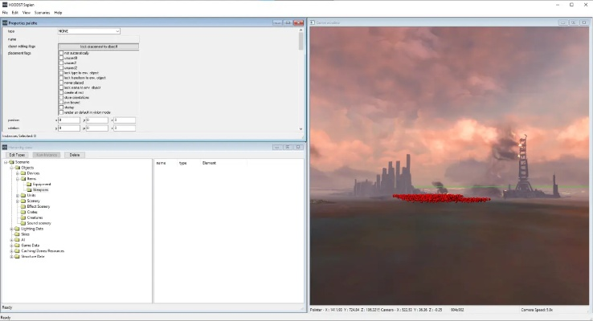Screen dimensions: 593x321
Task: Click the Edit Types button
Action: tap(17, 154)
